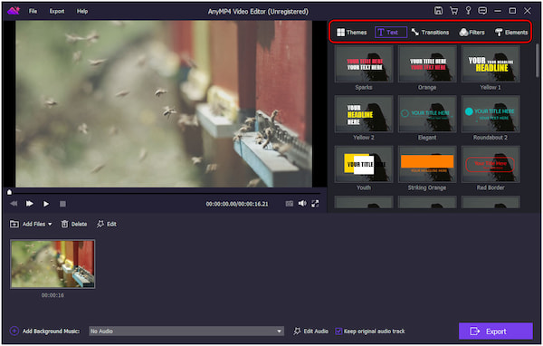The width and height of the screenshot is (543, 346).
Task: Click the playback progress slider handle
Action: click(9, 192)
